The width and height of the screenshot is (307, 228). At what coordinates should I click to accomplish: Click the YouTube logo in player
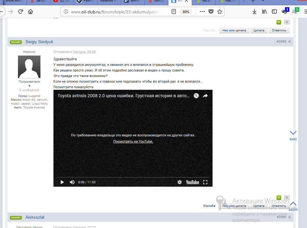(192, 182)
